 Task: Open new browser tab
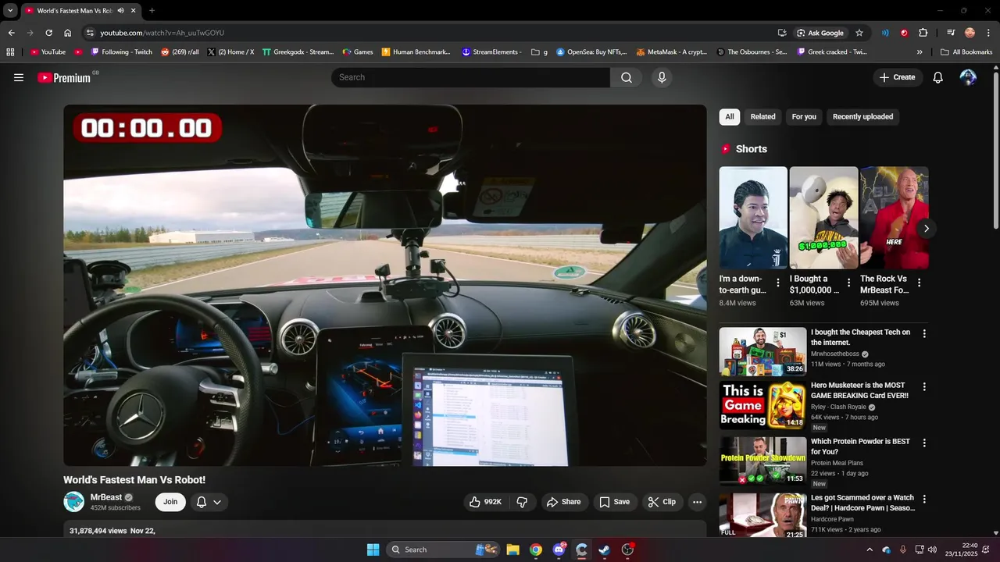[x=152, y=11]
